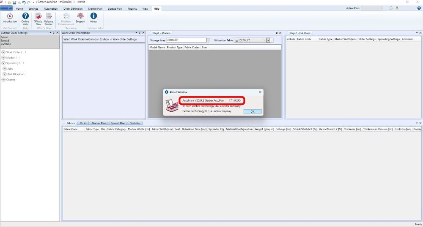This screenshot has height=227, width=423.
Task: Click OK in the About Window
Action: tap(252, 111)
